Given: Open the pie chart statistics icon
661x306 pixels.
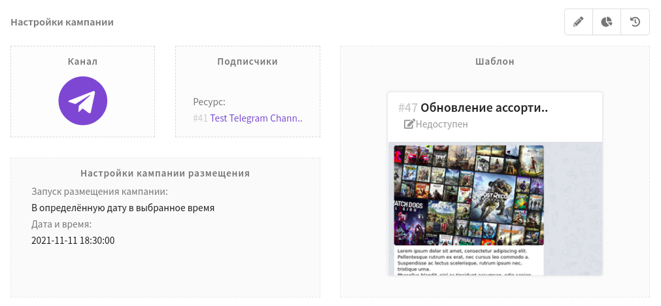Looking at the screenshot, I should tap(607, 22).
